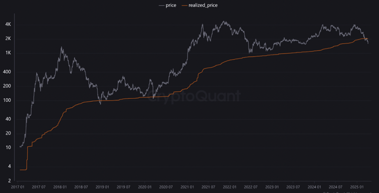379x193 pixels.
Task: Click the CryptoQuant watermark text
Action: coord(194,96)
